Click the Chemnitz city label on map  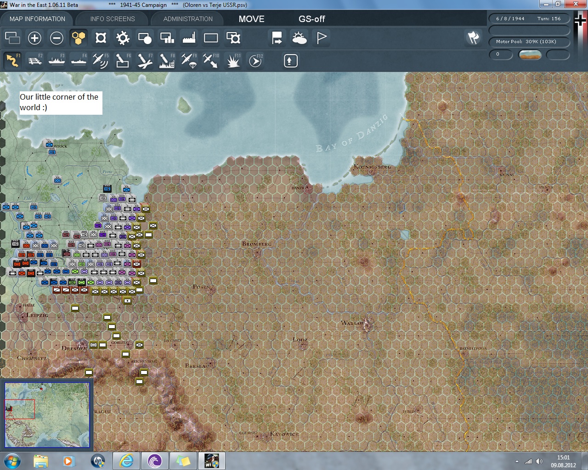point(32,358)
